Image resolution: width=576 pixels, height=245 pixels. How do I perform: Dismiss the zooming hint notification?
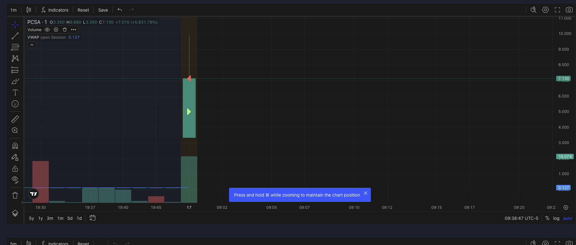(x=366, y=193)
